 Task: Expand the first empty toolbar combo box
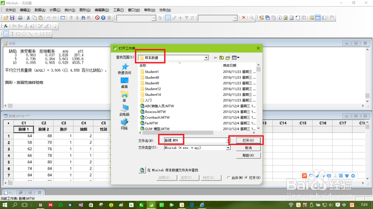[154, 18]
